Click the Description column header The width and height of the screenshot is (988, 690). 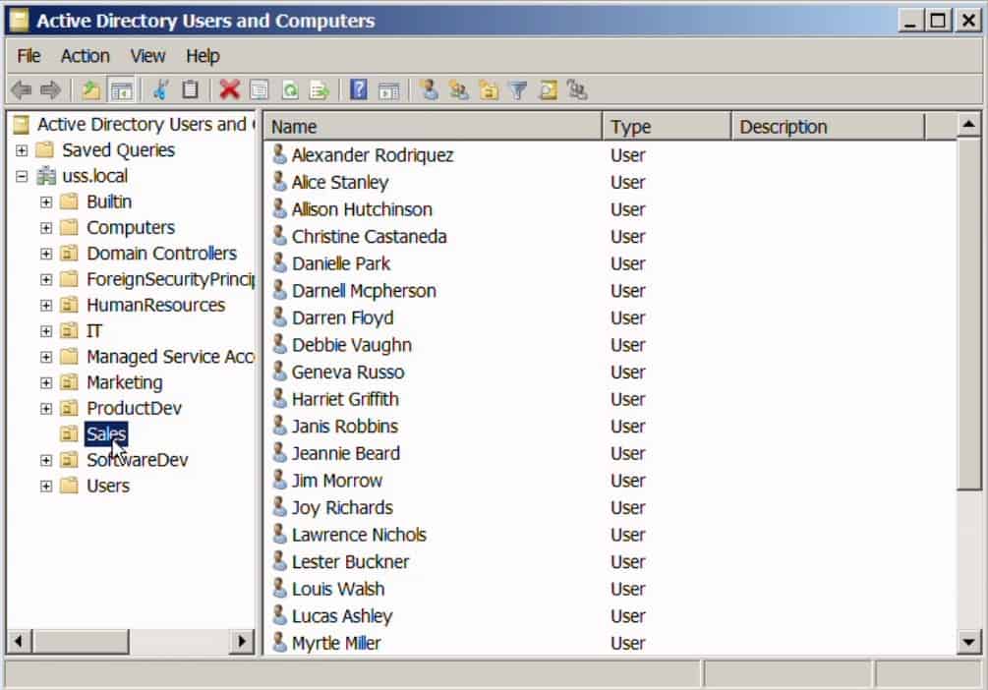pos(828,127)
